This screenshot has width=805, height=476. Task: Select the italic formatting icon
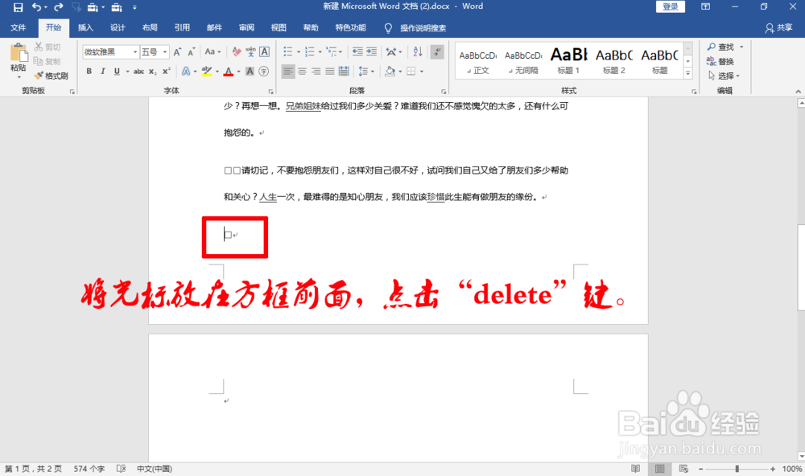(x=101, y=72)
